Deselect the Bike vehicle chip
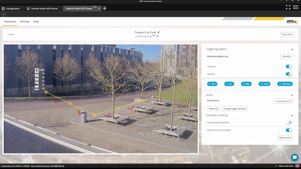Image resolution: width=301 pixels, height=169 pixels. click(246, 84)
